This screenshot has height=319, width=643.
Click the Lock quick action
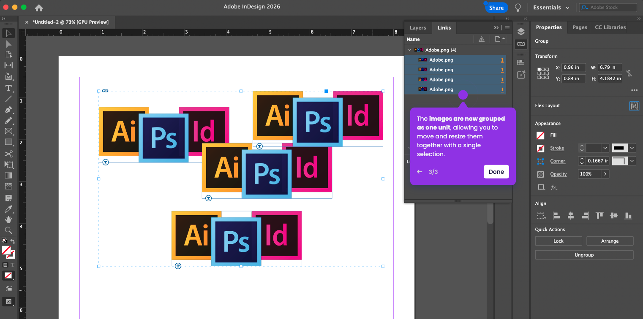click(x=558, y=241)
